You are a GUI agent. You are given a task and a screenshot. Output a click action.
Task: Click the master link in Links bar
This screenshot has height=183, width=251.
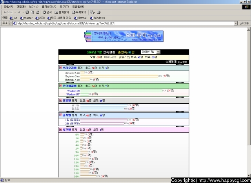tap(26, 18)
